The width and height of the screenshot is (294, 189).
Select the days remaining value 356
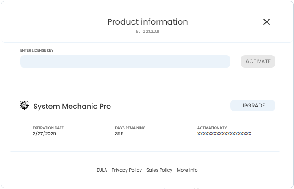pyautogui.click(x=119, y=133)
